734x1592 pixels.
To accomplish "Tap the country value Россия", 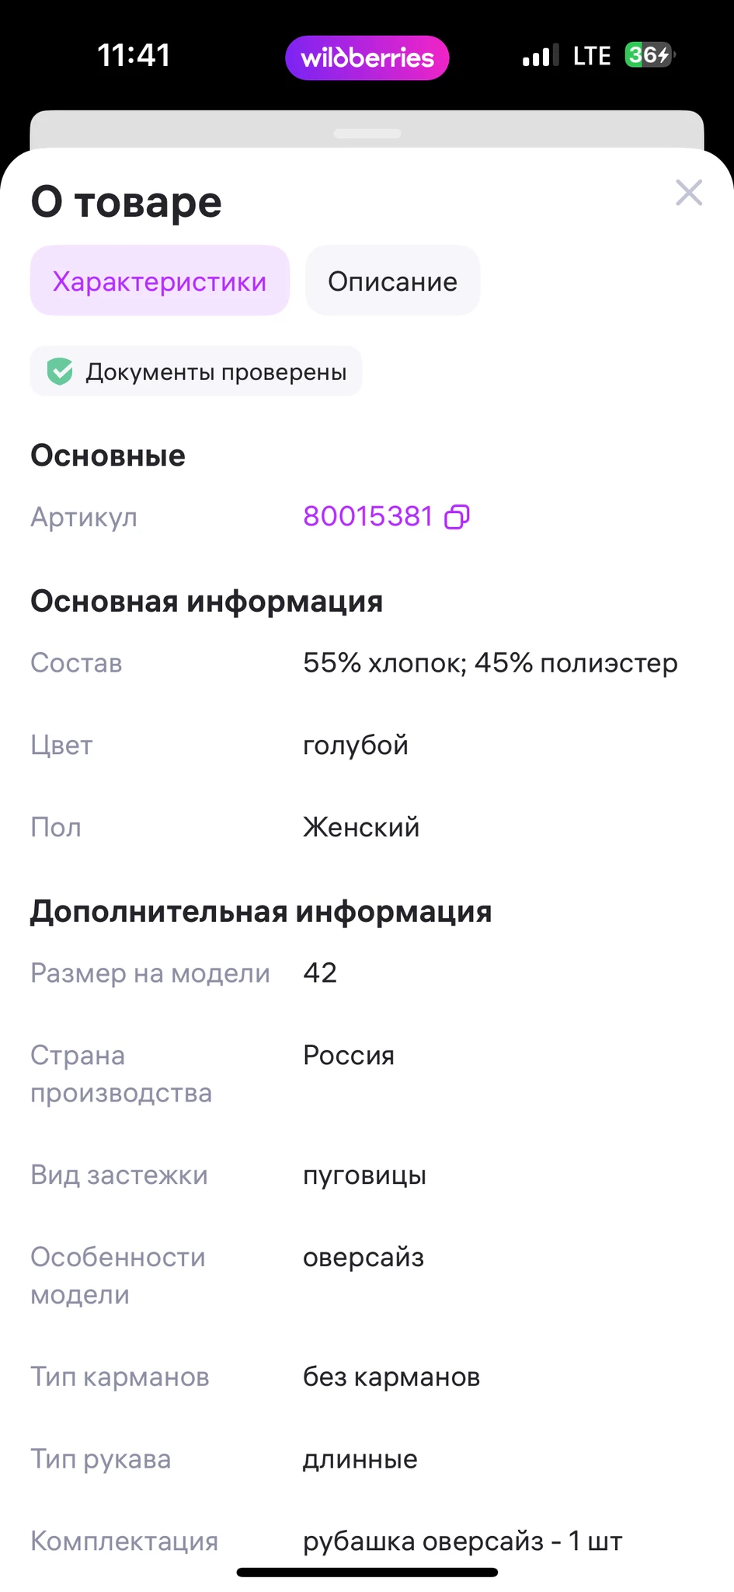I will coord(349,1055).
